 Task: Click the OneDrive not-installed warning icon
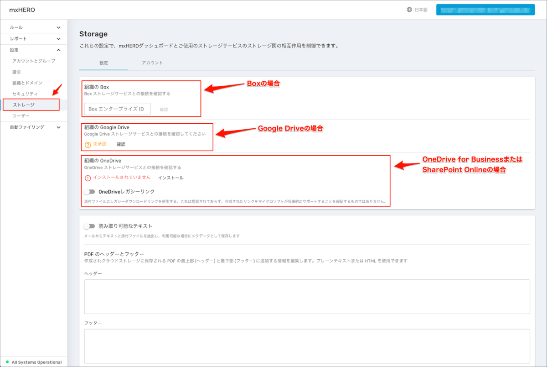point(88,178)
